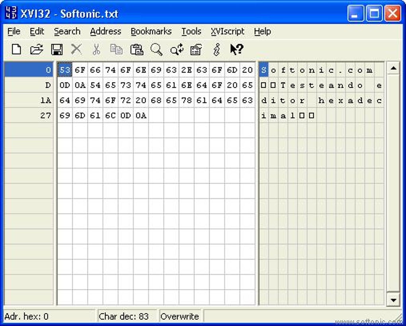Click the What's This help cursor icon
406x326 pixels.
tap(237, 49)
